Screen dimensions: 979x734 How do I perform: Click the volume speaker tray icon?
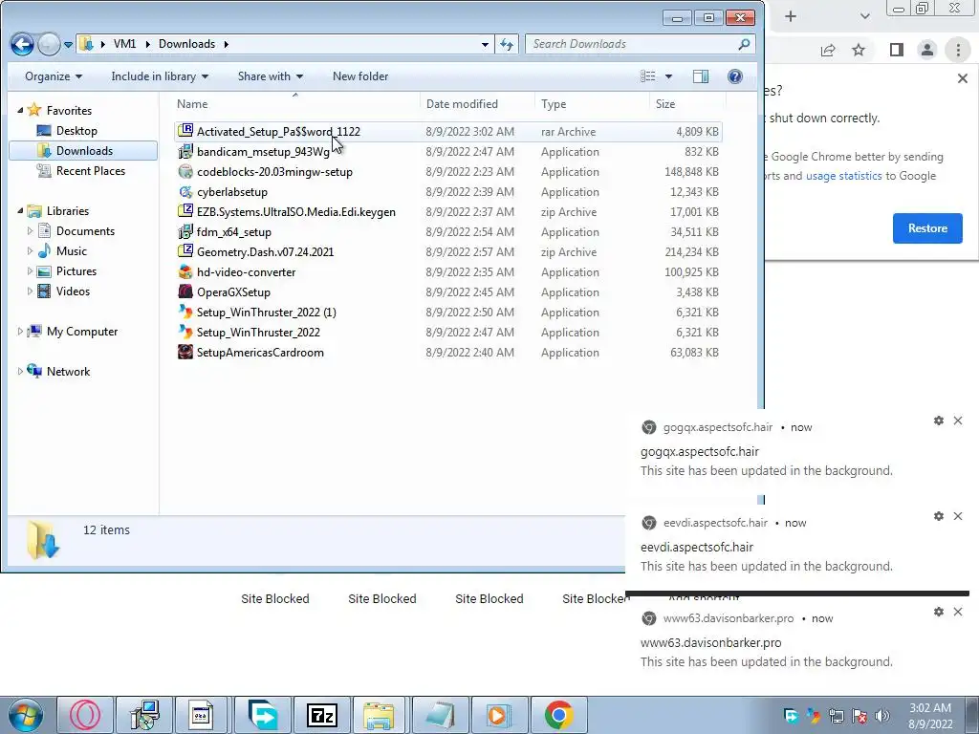click(x=882, y=715)
